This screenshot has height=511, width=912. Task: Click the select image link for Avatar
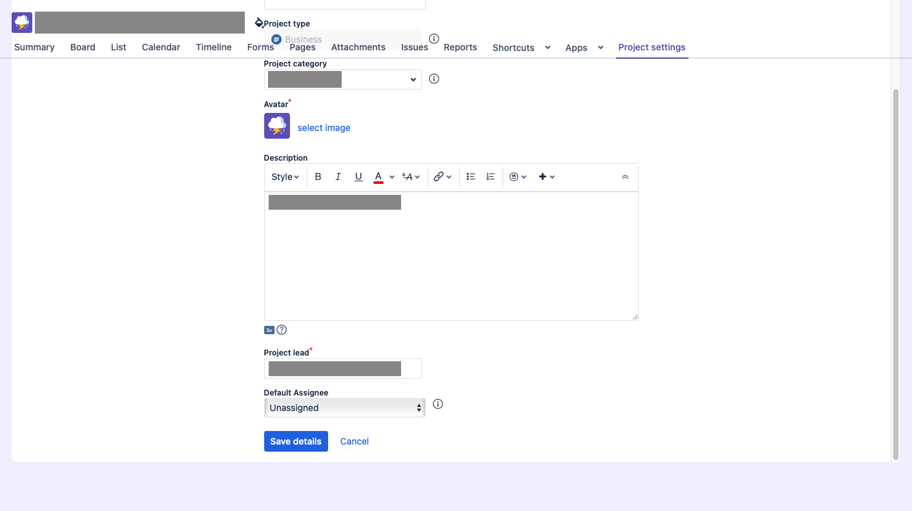pos(324,127)
